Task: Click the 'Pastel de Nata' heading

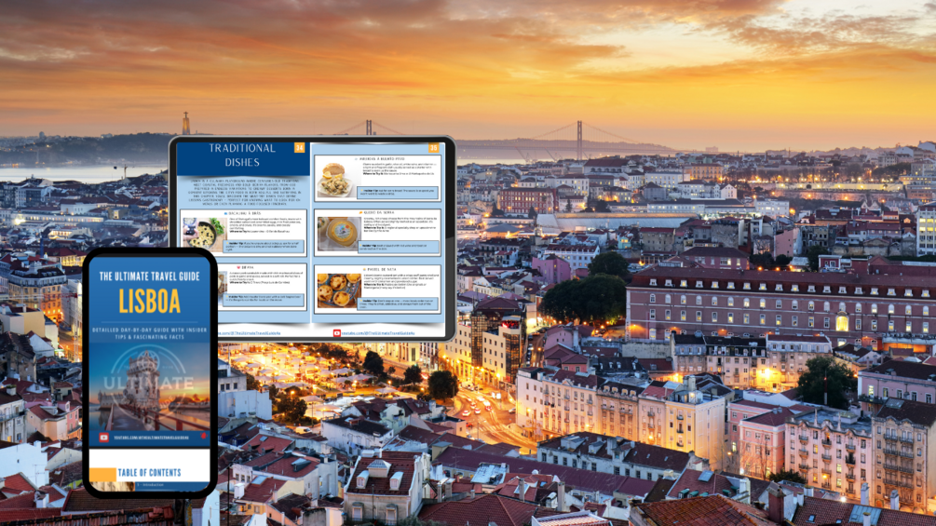Action: [382, 270]
